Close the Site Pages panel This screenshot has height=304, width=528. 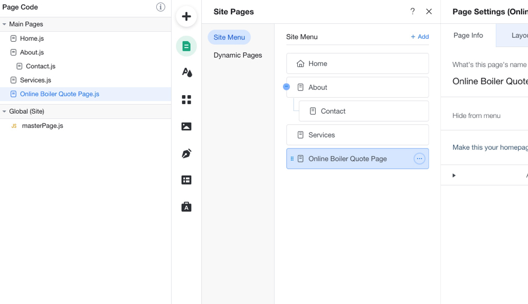click(429, 12)
